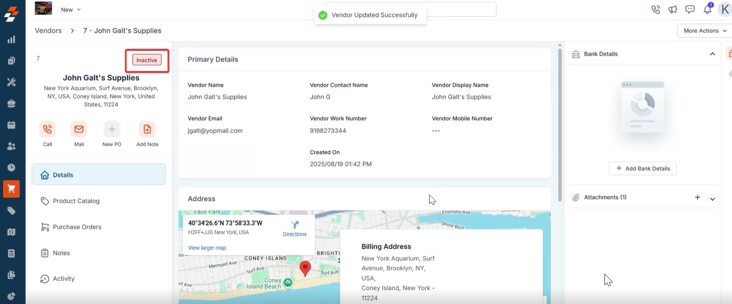Click the breadcrumb 7 - John Galt's Supplies
This screenshot has height=304, width=732.
tap(122, 31)
